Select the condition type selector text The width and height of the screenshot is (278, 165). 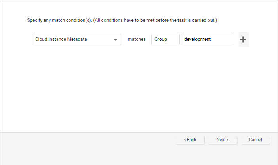click(61, 40)
